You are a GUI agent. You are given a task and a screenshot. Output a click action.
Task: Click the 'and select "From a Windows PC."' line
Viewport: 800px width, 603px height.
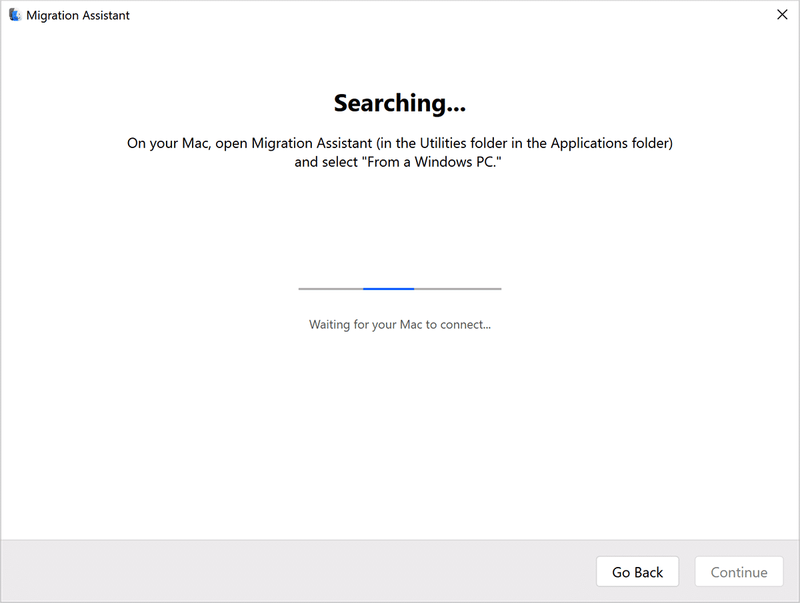[397, 162]
